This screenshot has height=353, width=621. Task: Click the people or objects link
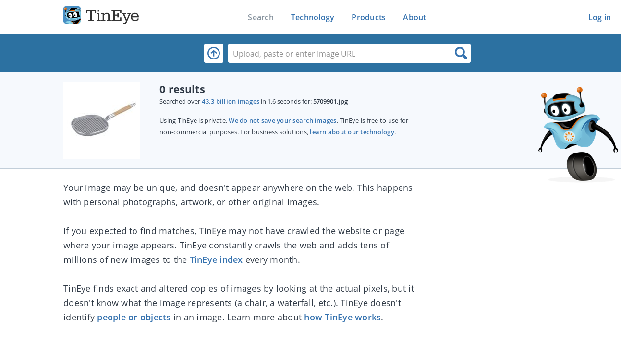tap(134, 317)
